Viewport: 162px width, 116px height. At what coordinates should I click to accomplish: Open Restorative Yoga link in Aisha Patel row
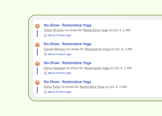tap(92, 87)
